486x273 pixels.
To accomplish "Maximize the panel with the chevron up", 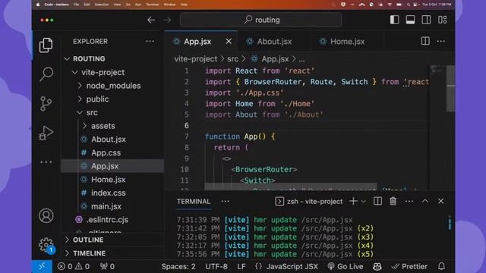I will tap(425, 201).
